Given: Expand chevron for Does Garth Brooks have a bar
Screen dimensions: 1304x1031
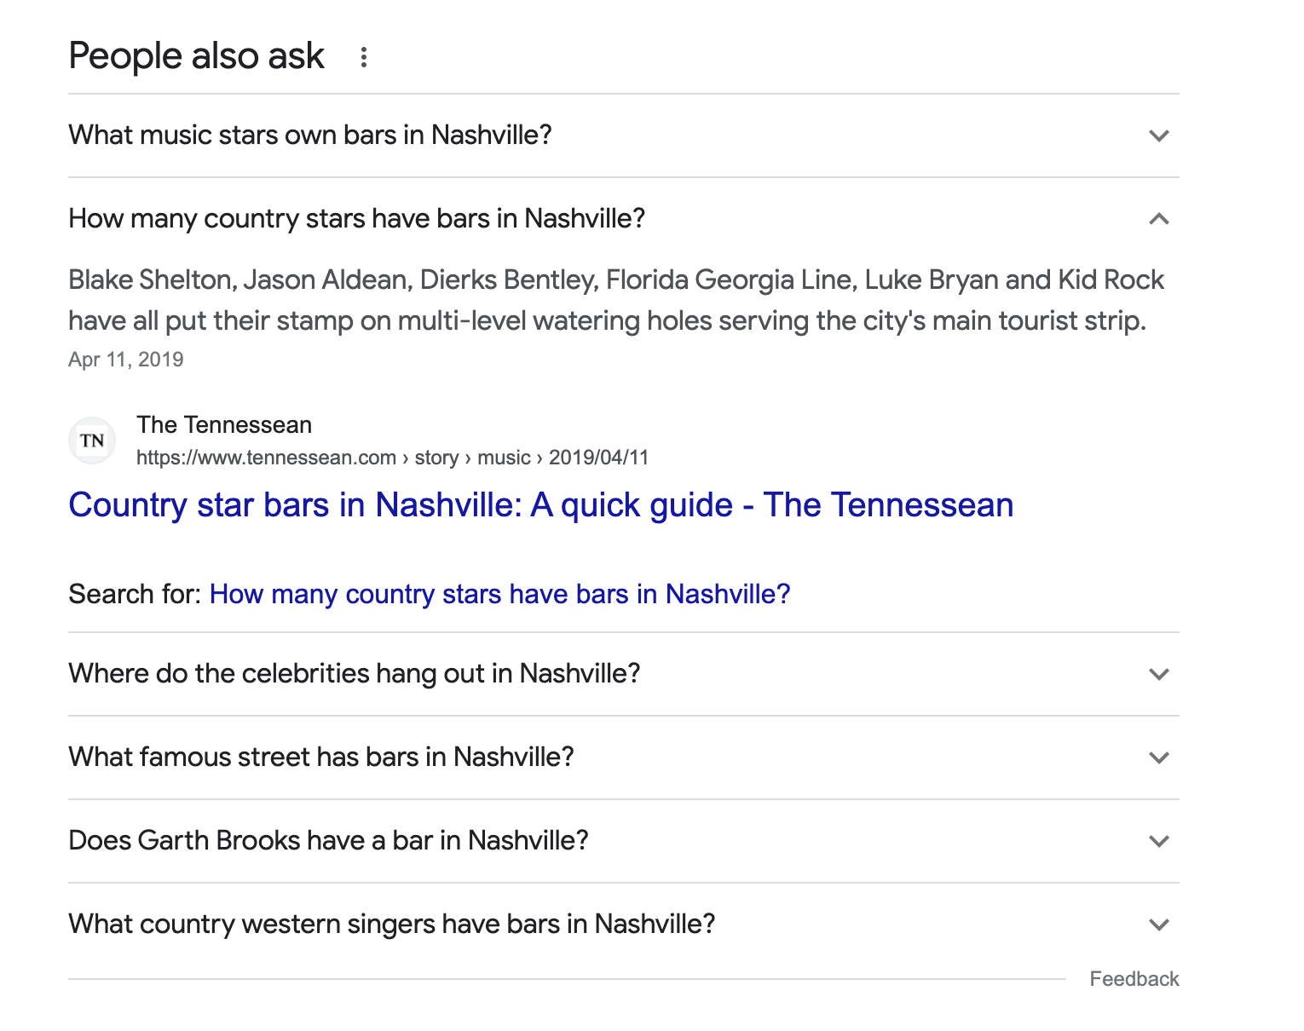Looking at the screenshot, I should coord(1158,841).
